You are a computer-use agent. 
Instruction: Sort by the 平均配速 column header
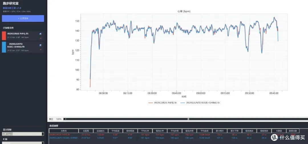click(x=115, y=131)
